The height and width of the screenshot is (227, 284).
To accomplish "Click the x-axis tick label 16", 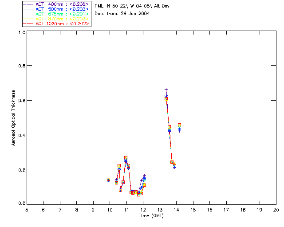I will coord(210,210).
